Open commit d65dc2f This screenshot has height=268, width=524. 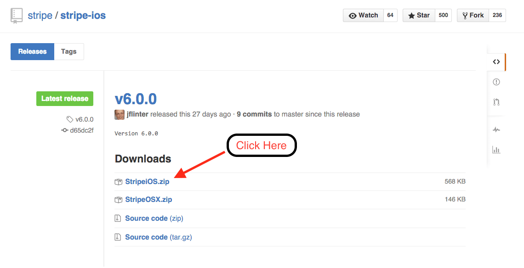click(81, 130)
